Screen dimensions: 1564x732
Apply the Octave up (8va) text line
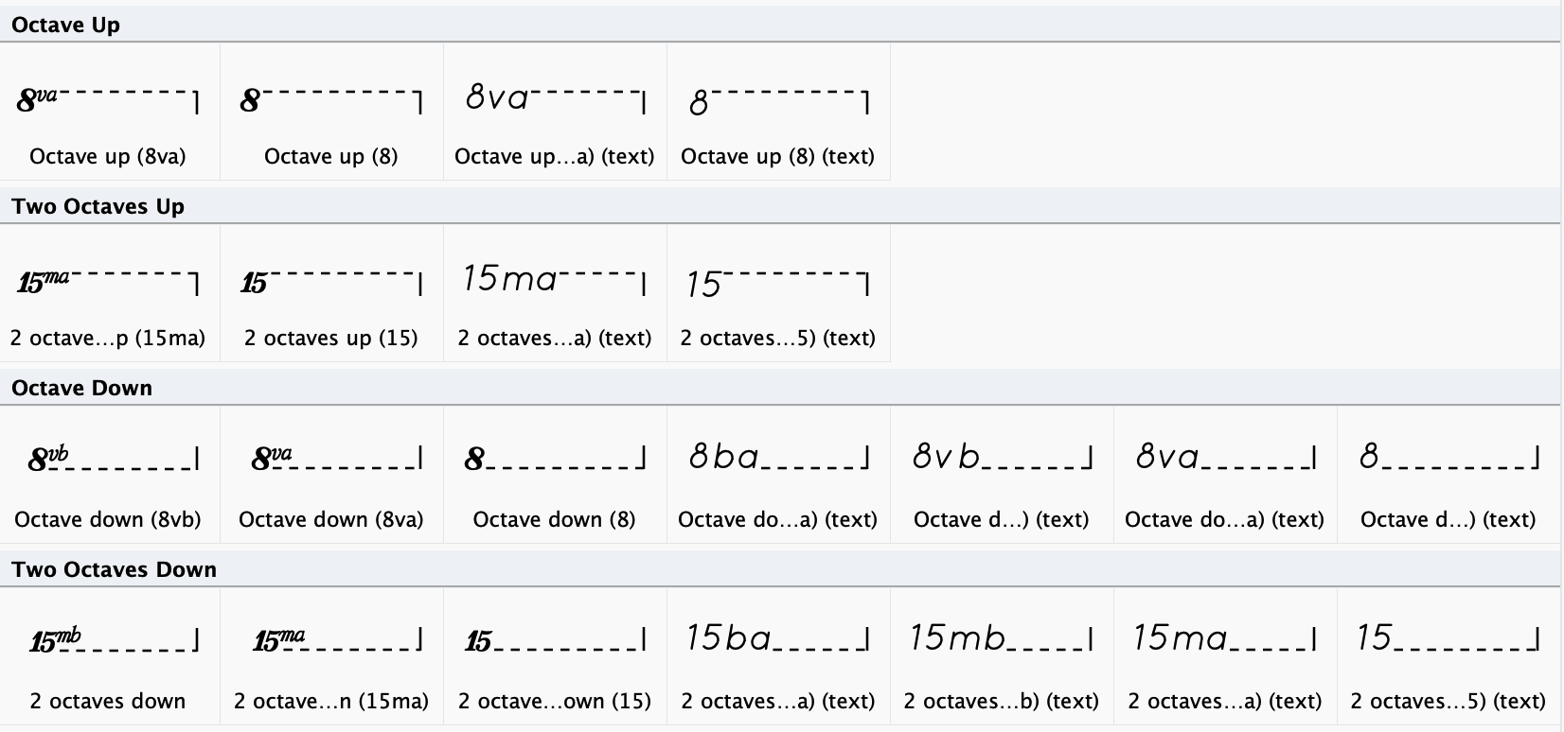coord(555,109)
